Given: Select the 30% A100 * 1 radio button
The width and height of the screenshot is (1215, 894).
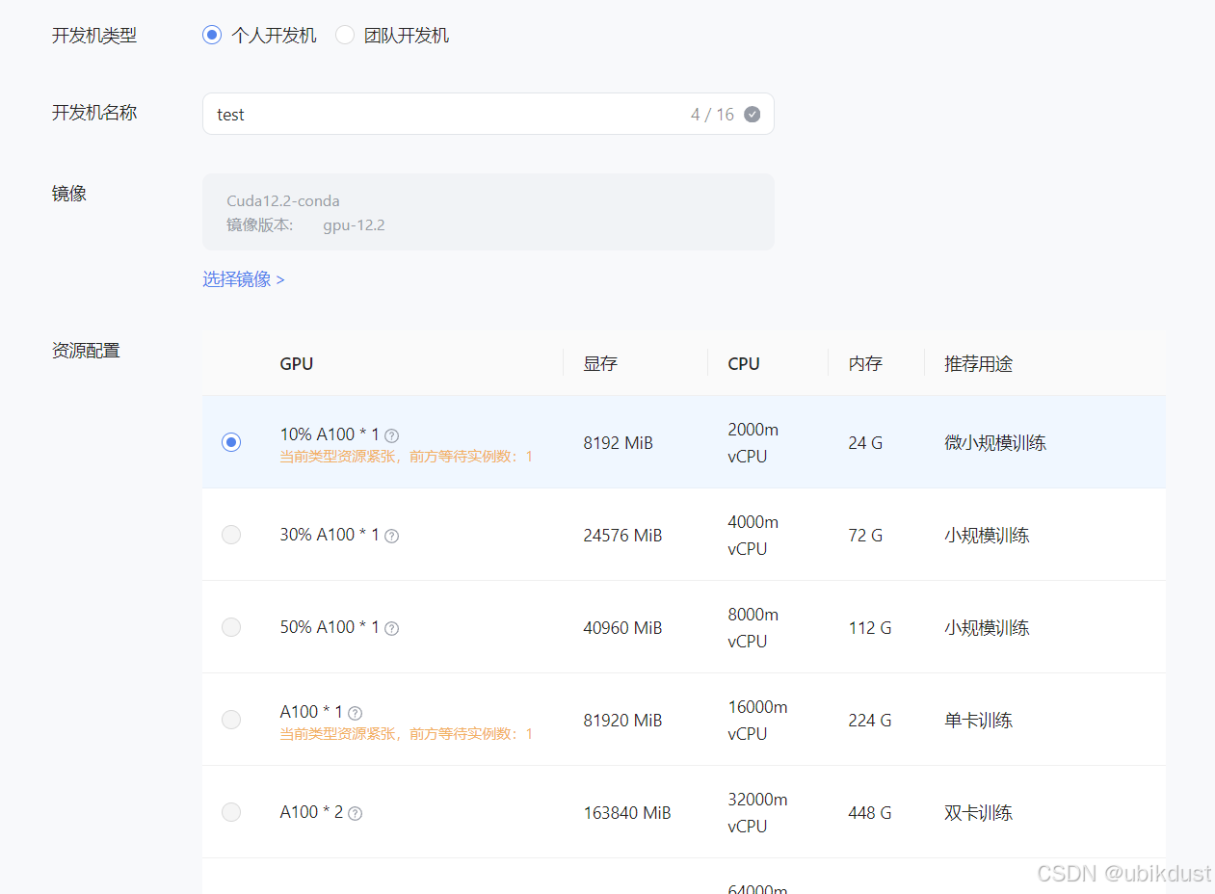Looking at the screenshot, I should tap(231, 535).
